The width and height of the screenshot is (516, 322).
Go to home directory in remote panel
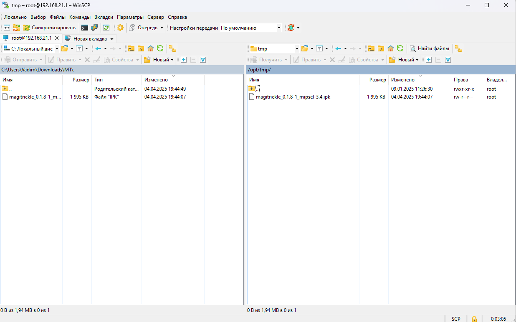pyautogui.click(x=391, y=48)
